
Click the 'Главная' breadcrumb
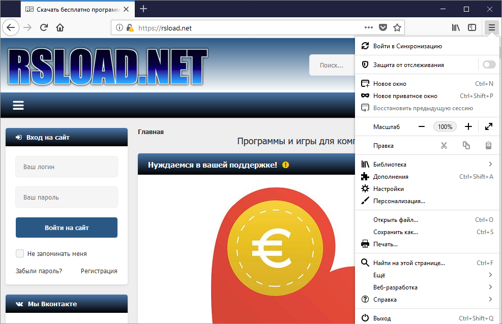(151, 132)
